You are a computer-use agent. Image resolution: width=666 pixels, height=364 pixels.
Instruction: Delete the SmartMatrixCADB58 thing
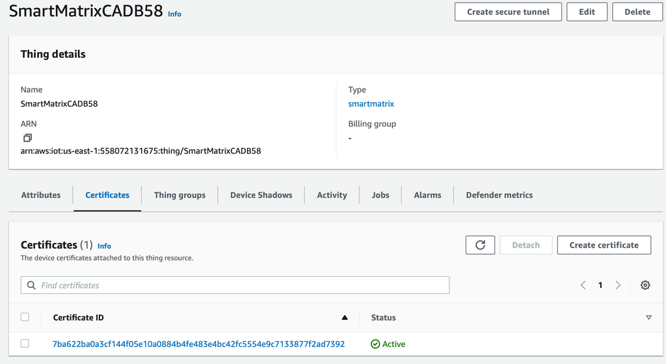pos(637,12)
